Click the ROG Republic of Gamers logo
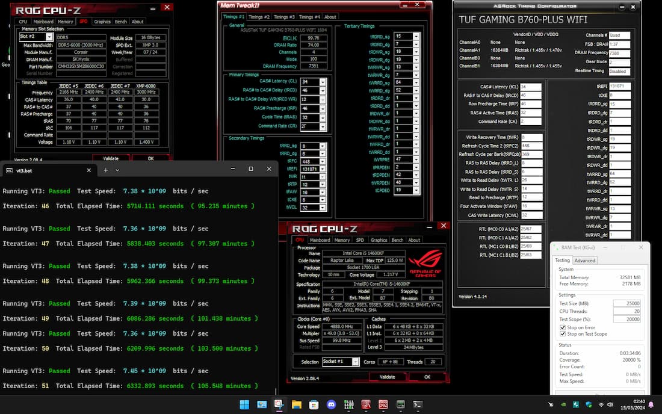662x414 pixels. coord(425,262)
